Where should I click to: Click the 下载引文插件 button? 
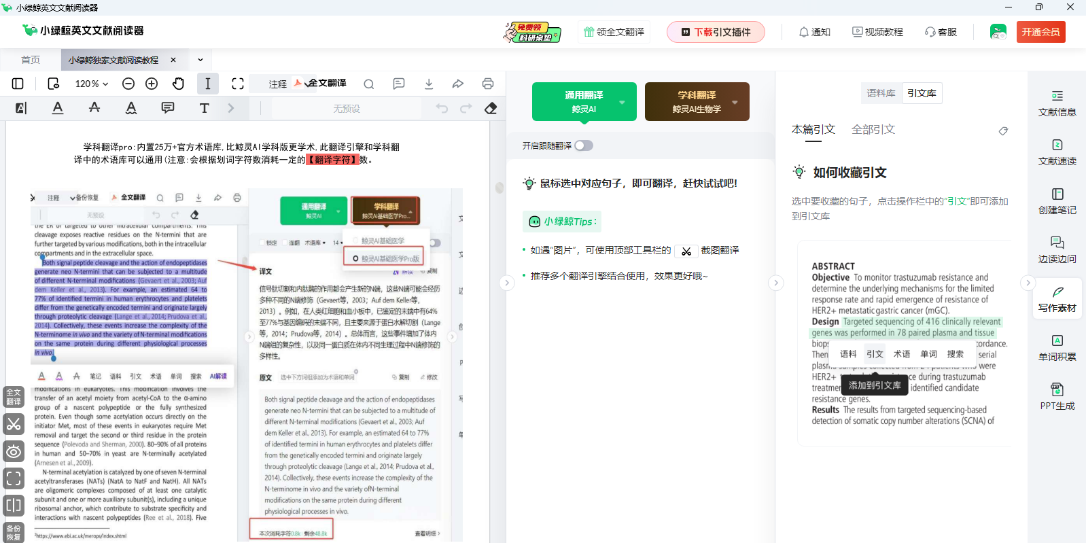tap(716, 32)
